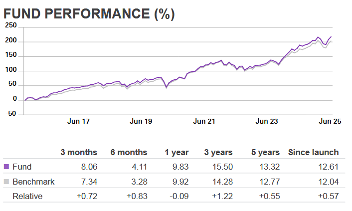352x211 pixels.
Task: Click the Fund row label
Action: (21, 167)
